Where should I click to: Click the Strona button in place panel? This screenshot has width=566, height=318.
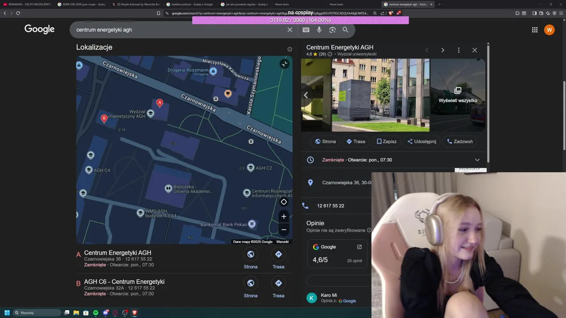(325, 141)
